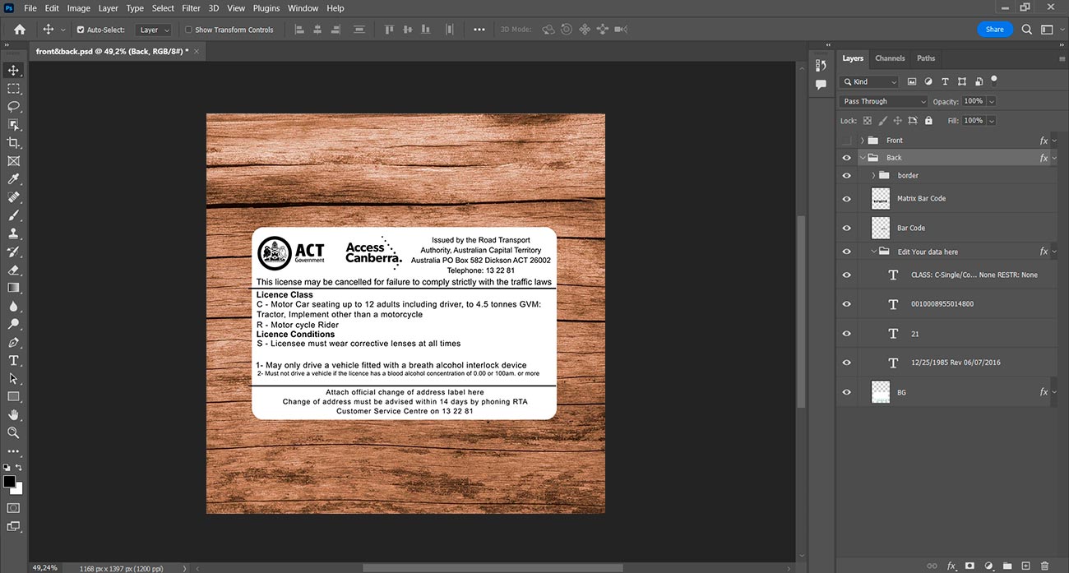Select the Eraser tool

[x=13, y=270]
